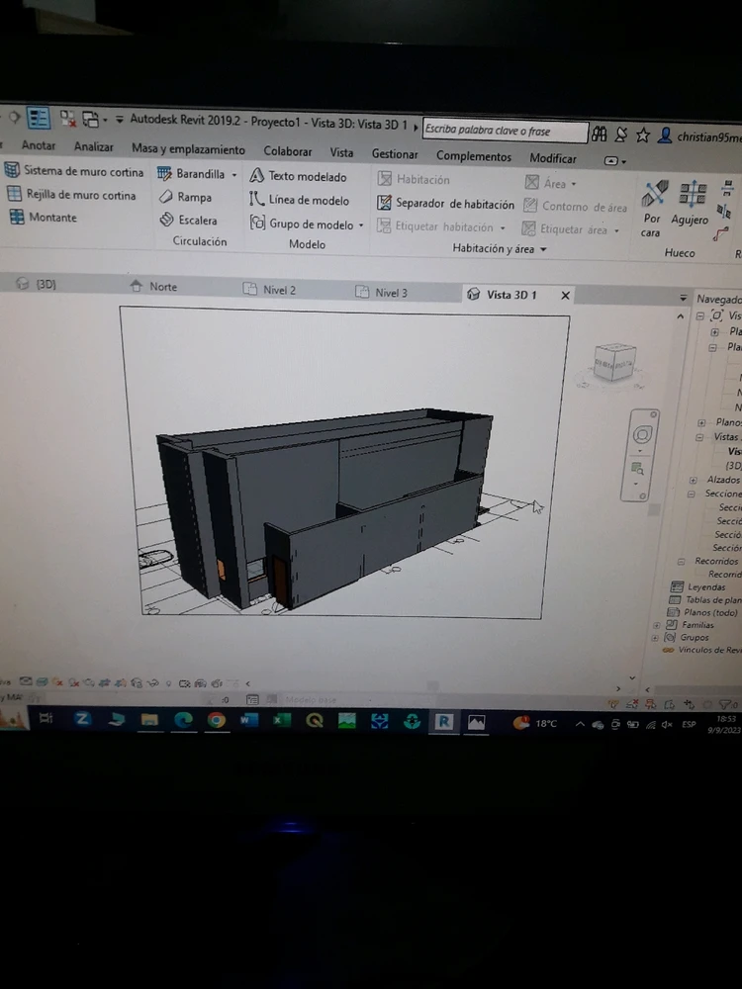Close the Vista 3D 1 tab
The width and height of the screenshot is (742, 989).
[x=566, y=295]
